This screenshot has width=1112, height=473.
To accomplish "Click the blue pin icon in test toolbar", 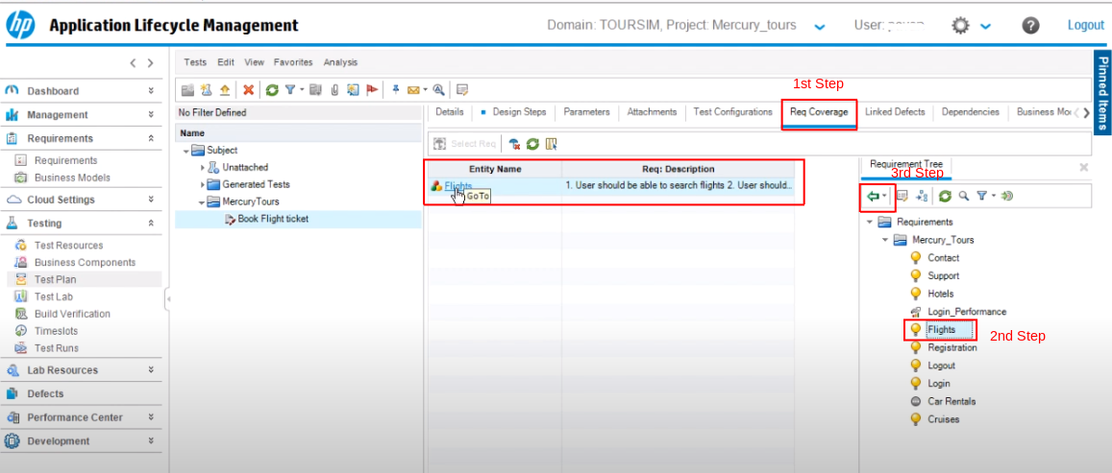I will click(395, 90).
